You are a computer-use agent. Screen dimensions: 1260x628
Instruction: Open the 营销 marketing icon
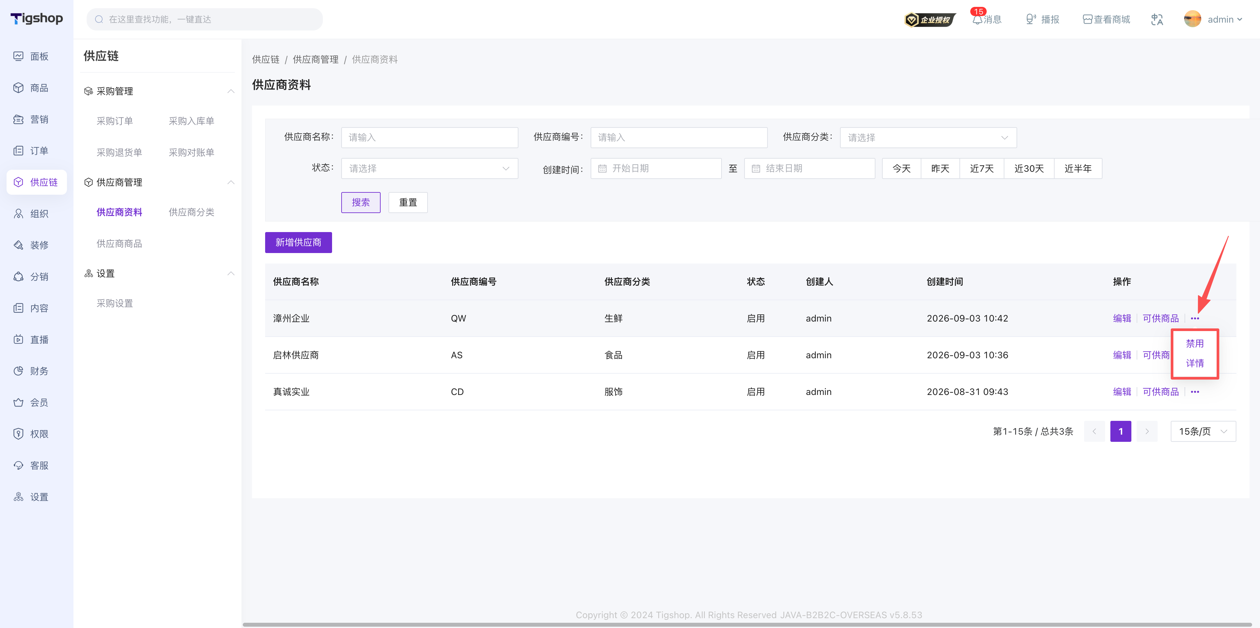18,119
